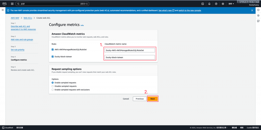Click the Next button
261x130 pixels.
tap(153, 99)
